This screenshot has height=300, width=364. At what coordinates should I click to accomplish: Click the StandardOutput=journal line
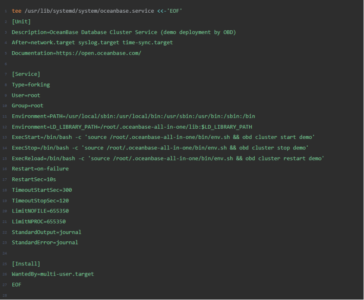[46, 232]
